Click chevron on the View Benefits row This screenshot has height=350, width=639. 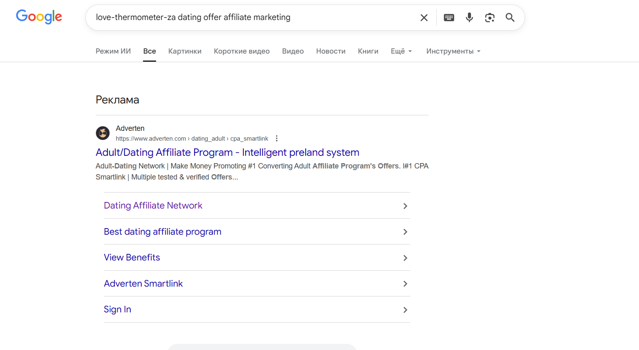405,258
